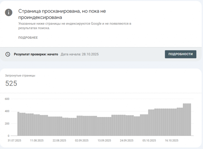
Task: Click the 24.09.2025 date label
Action: pos(127,141)
